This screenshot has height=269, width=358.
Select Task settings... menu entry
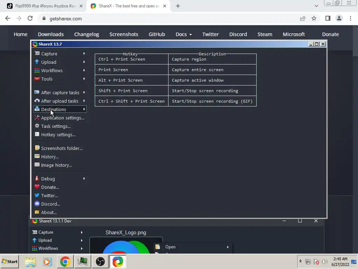pyautogui.click(x=60, y=126)
